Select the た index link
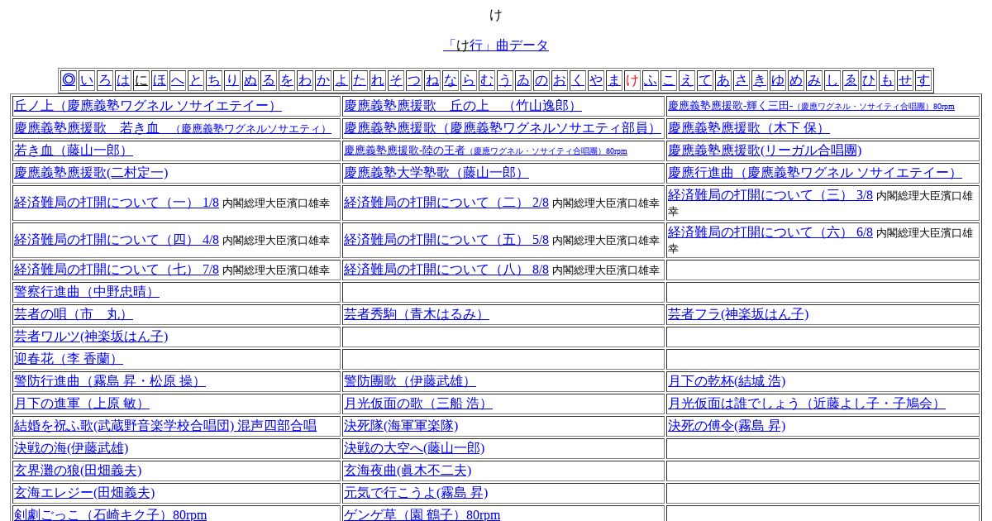The width and height of the screenshot is (992, 521). click(x=360, y=80)
